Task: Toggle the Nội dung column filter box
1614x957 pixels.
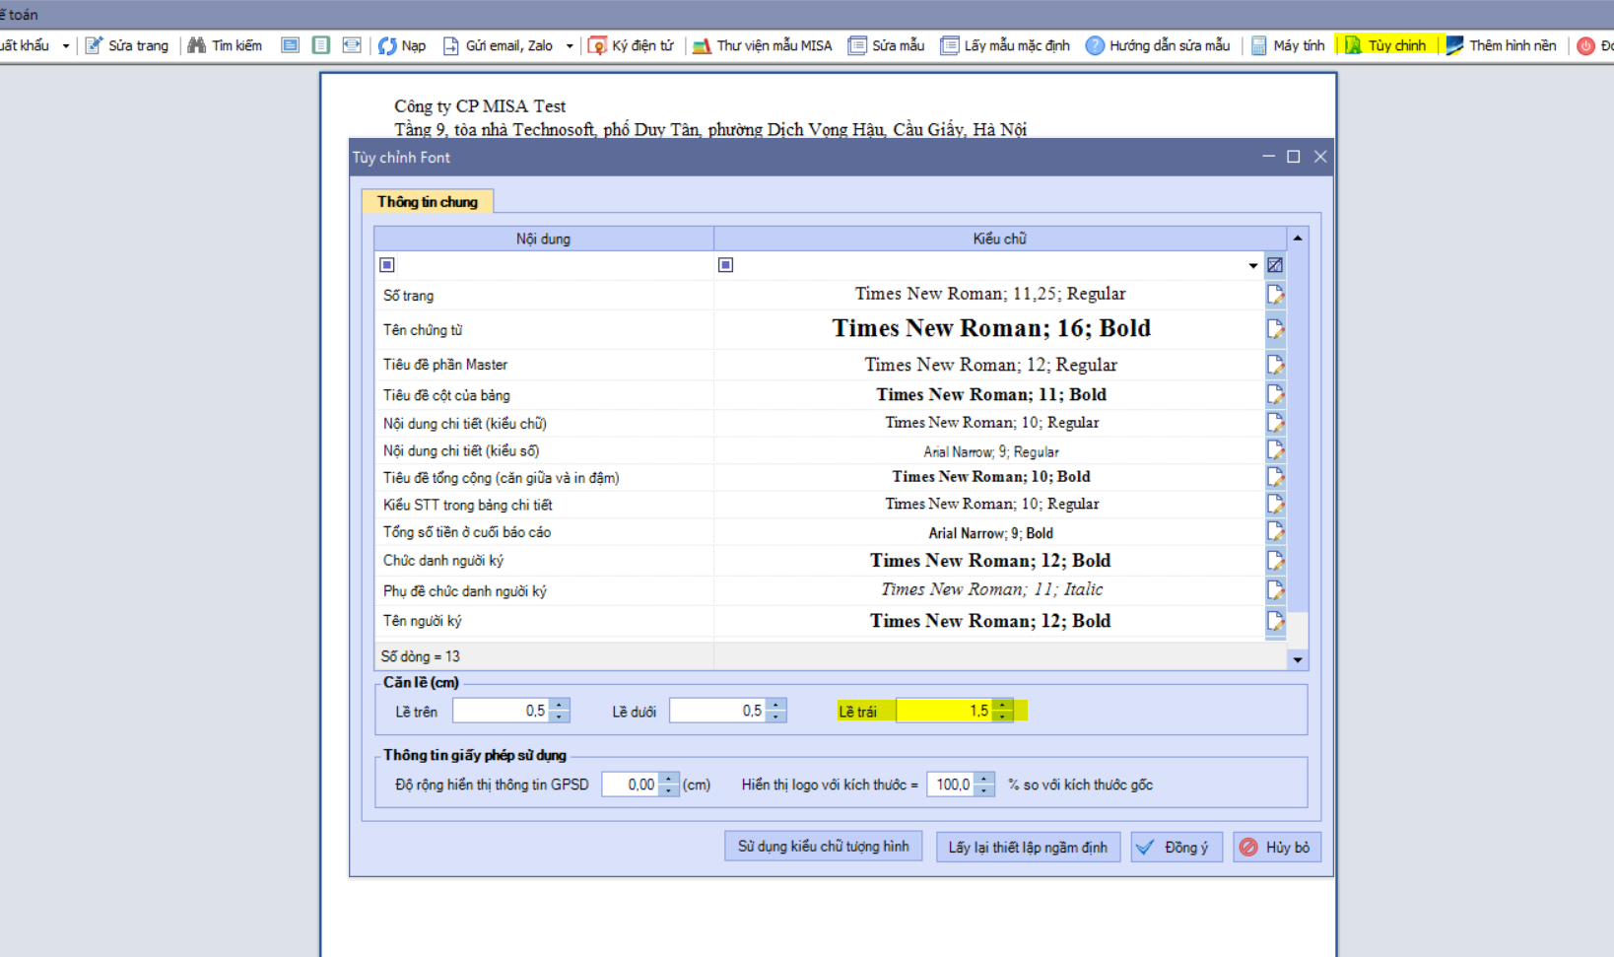Action: (387, 265)
